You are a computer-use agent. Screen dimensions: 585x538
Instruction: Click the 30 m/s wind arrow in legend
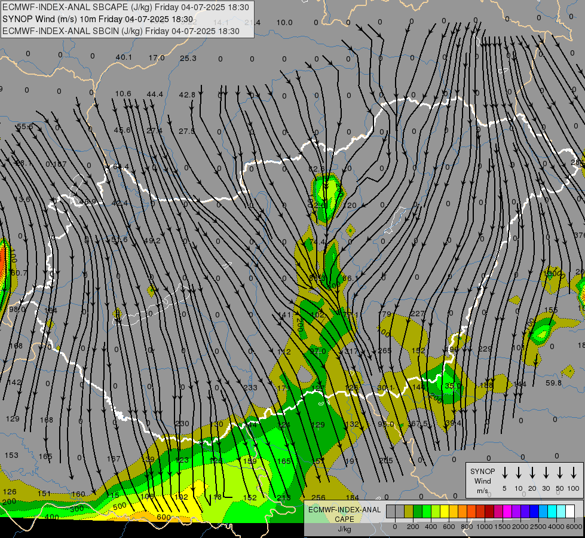click(546, 473)
